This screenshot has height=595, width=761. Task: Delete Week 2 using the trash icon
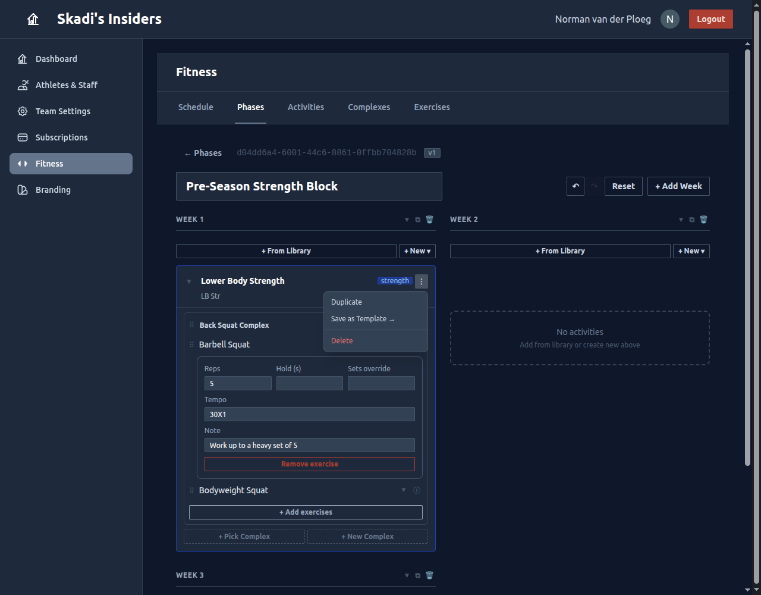pyautogui.click(x=704, y=220)
